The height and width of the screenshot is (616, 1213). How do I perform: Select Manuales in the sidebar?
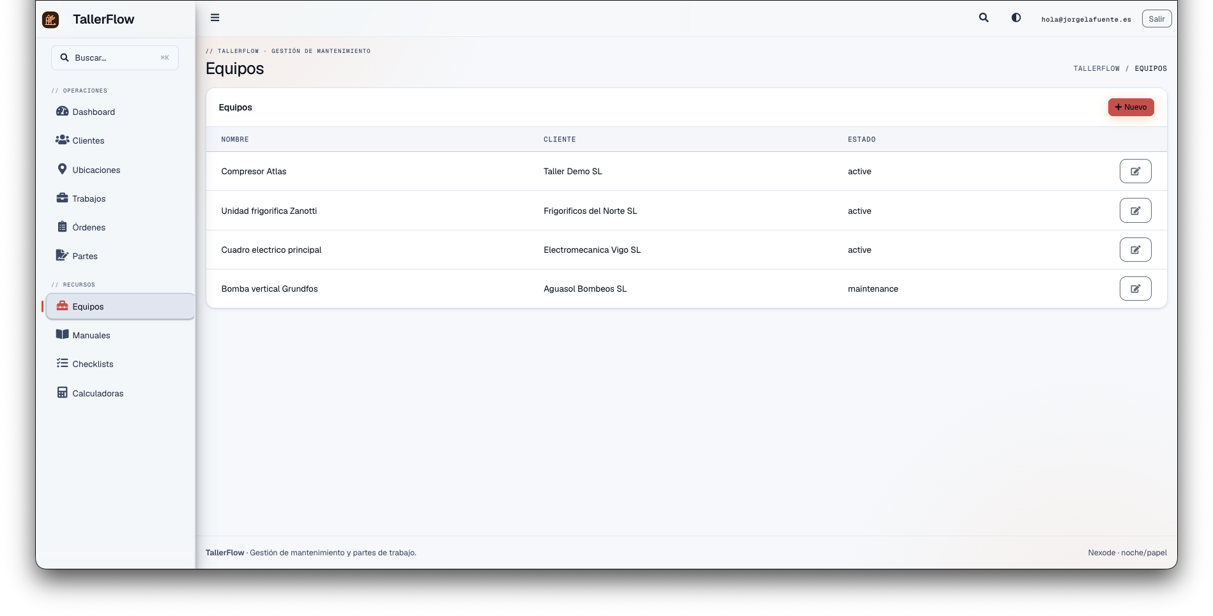(x=91, y=335)
